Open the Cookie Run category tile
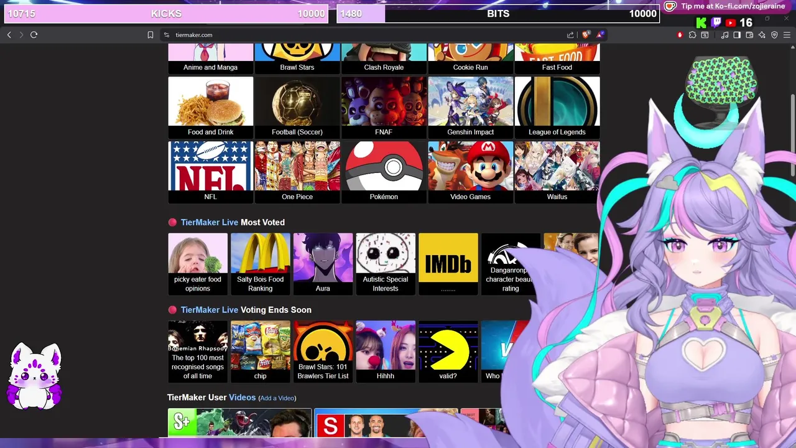This screenshot has width=796, height=448. 470,58
